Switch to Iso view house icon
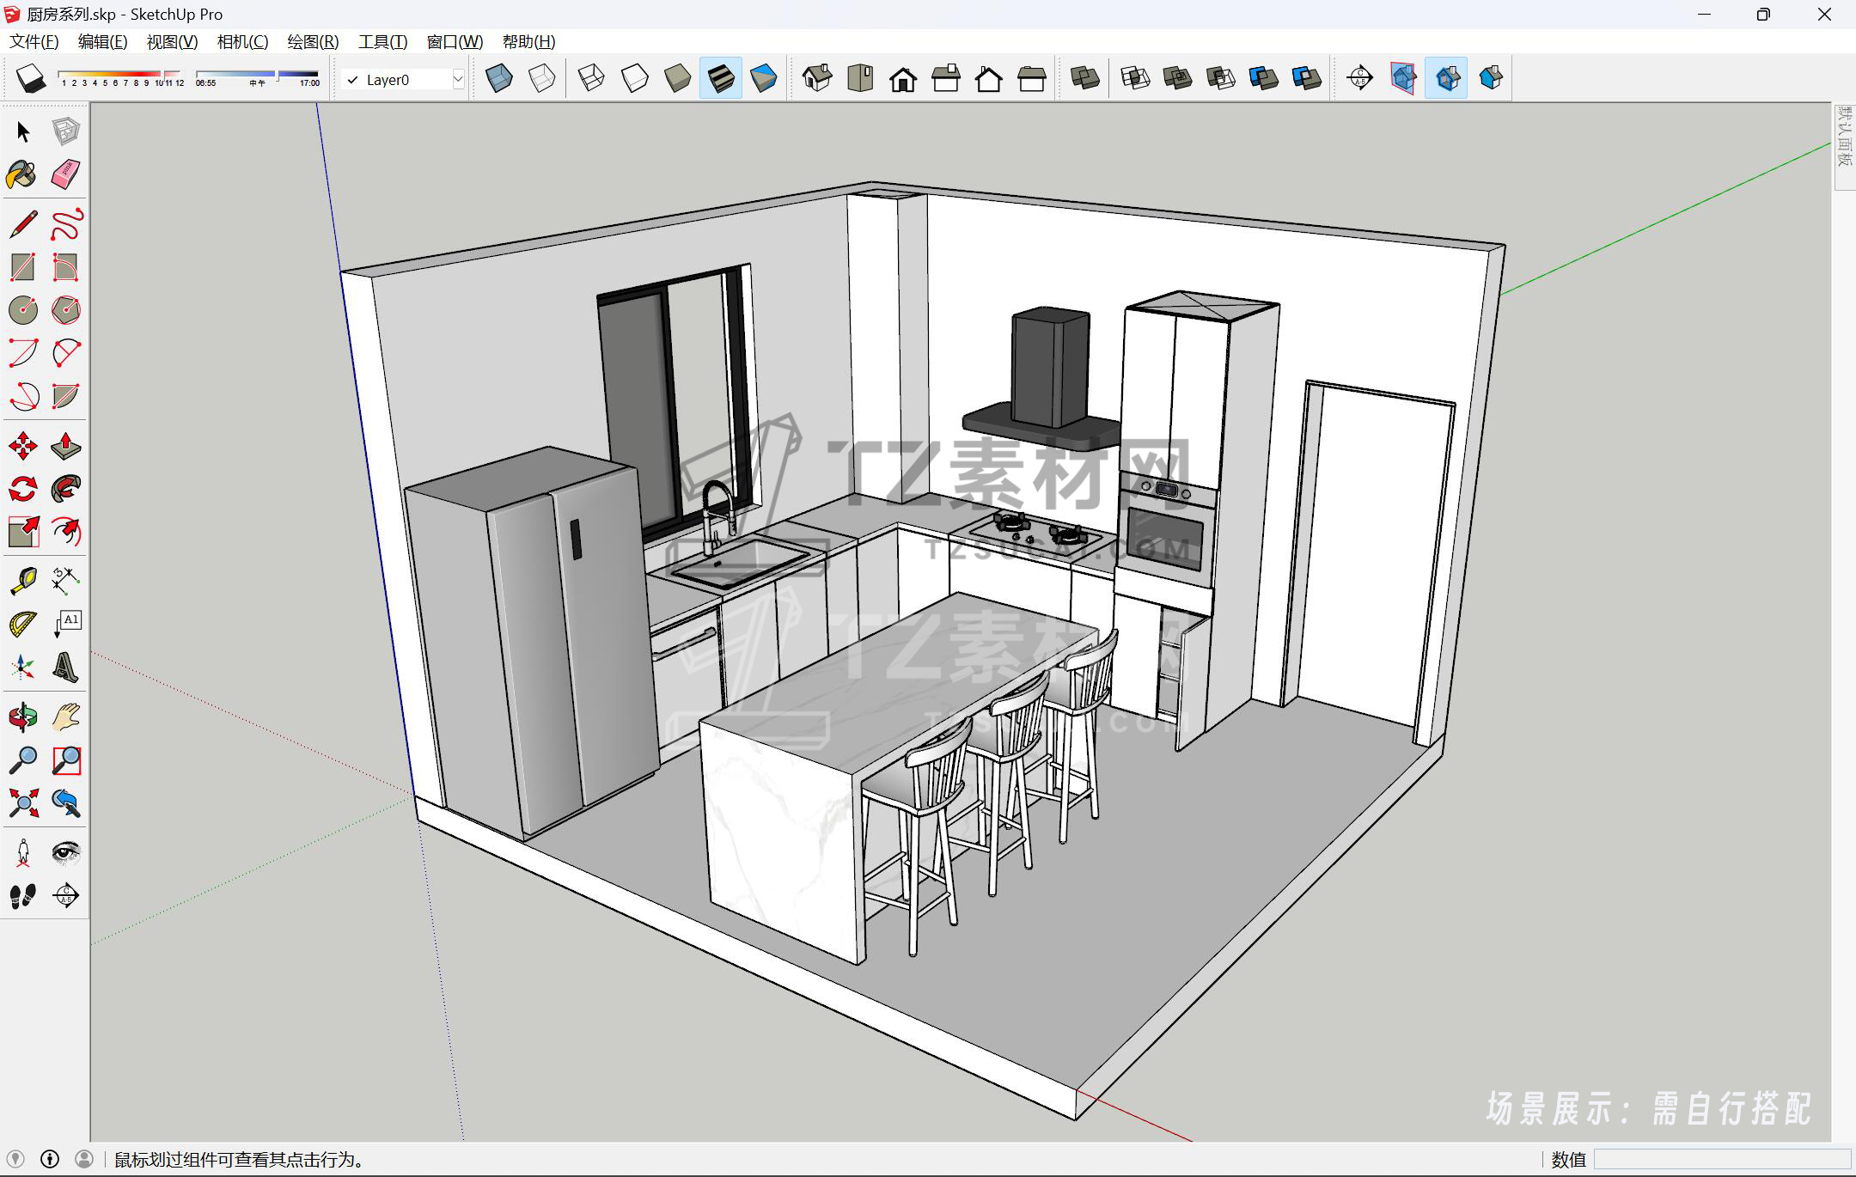Viewport: 1856px width, 1177px height. pyautogui.click(x=817, y=79)
